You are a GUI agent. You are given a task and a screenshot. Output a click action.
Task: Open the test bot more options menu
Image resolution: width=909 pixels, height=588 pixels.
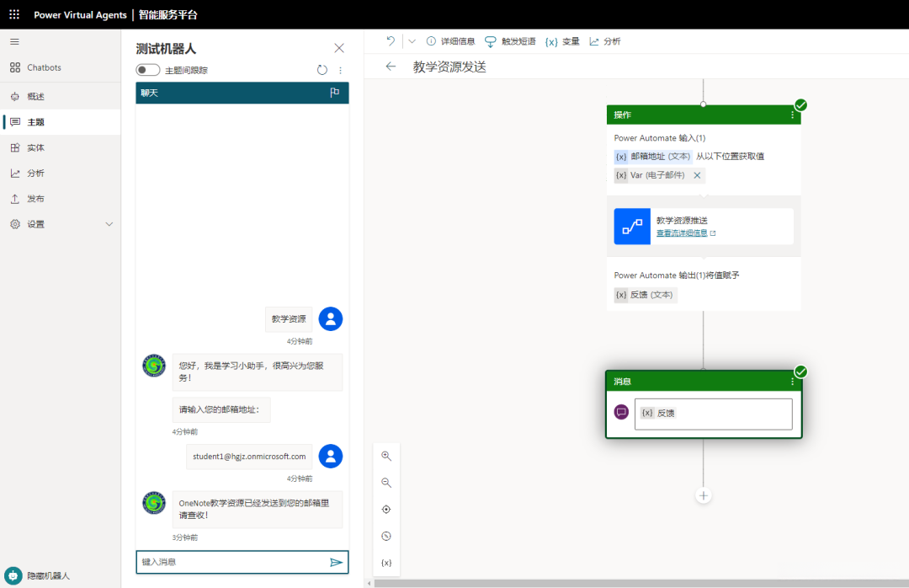click(x=340, y=70)
